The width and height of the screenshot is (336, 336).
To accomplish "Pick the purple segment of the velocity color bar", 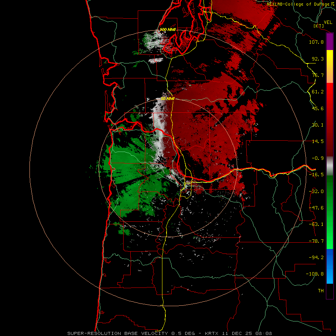I will click(330, 41).
